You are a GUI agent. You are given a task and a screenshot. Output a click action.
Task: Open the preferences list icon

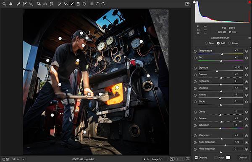click(92, 4)
